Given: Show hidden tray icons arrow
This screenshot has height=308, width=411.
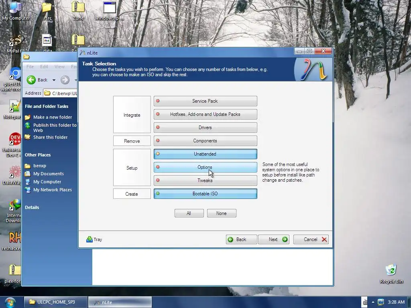Looking at the screenshot, I should pyautogui.click(x=373, y=302).
